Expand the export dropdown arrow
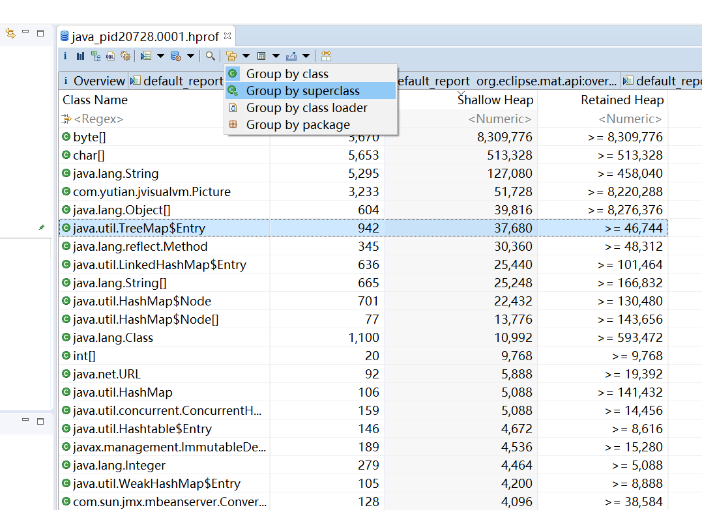The width and height of the screenshot is (702, 510). (306, 56)
